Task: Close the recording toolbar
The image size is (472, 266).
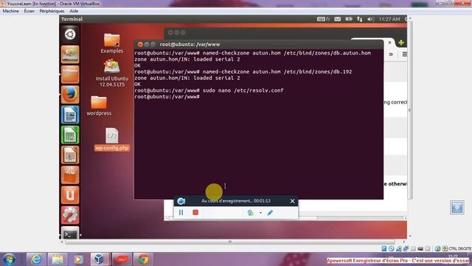Action: [292, 201]
